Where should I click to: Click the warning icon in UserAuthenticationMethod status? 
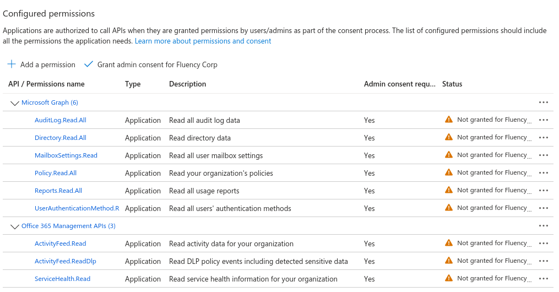click(x=449, y=208)
